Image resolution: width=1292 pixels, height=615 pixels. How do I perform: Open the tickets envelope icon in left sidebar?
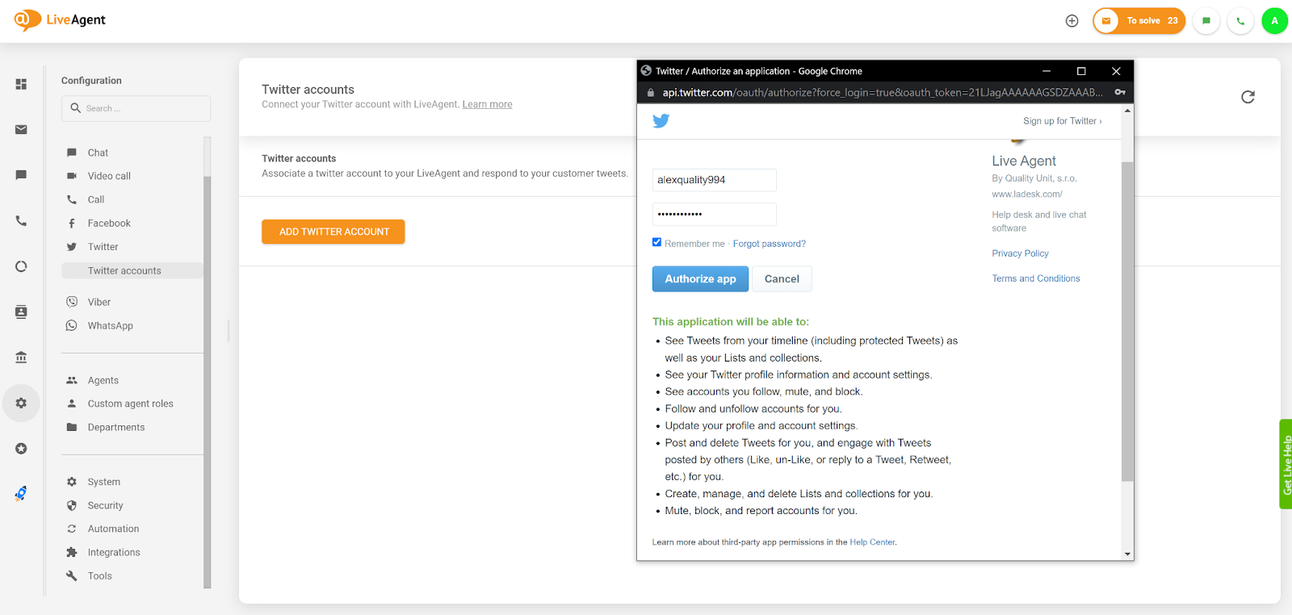pos(21,129)
